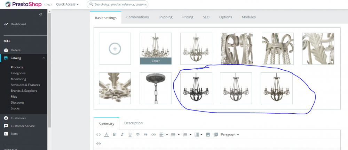This screenshot has height=150, width=348.
Task: Collapse the Catalog menu section
Action: (43, 58)
